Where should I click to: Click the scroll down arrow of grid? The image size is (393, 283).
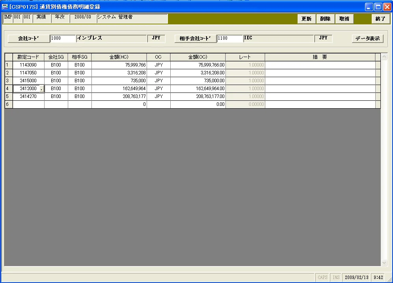(384, 263)
